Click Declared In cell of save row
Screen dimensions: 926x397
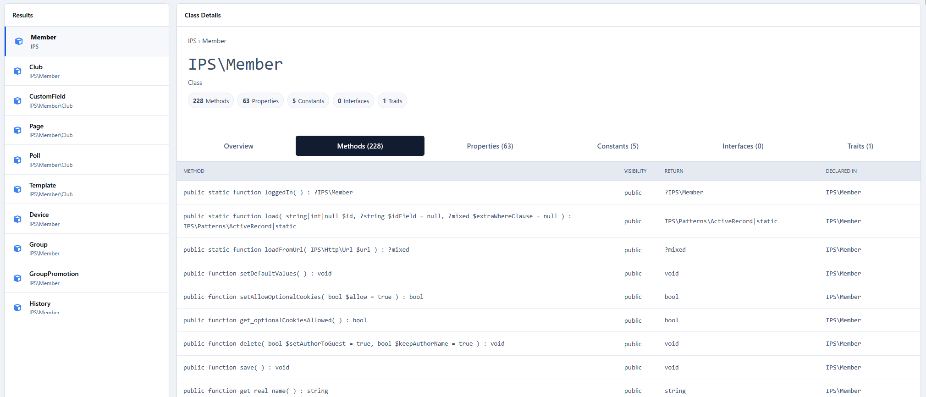point(843,368)
